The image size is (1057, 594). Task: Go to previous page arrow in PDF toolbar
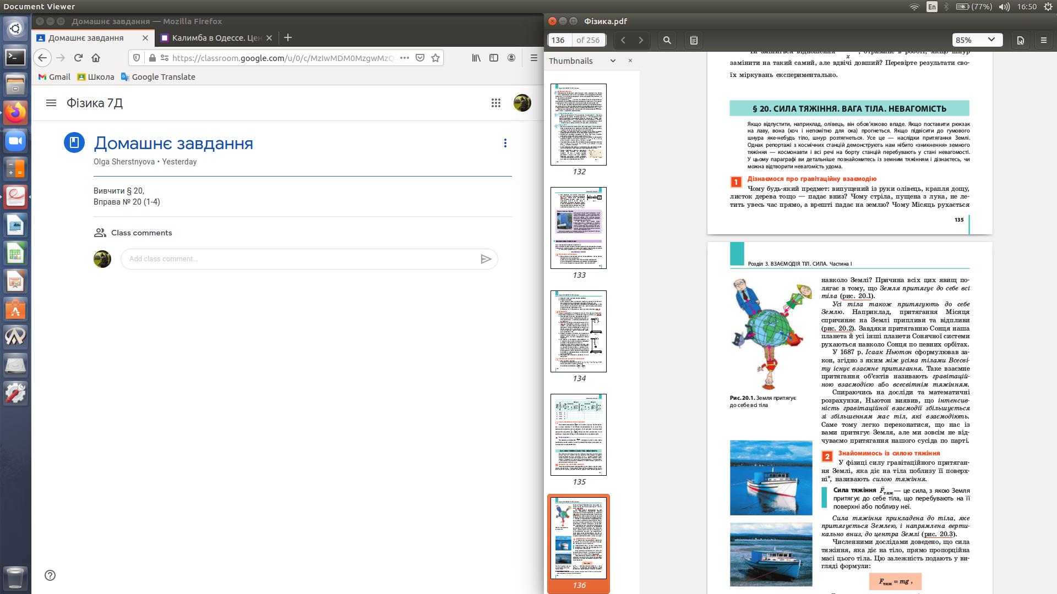[623, 40]
